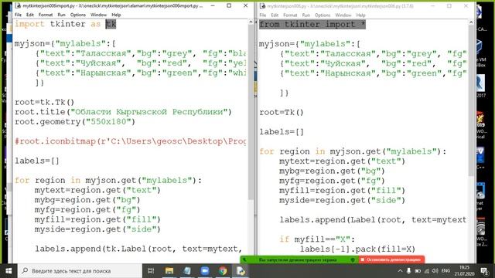495x278 pixels.
Task: Click "root=Tk()" in the right editor
Action: click(282, 113)
